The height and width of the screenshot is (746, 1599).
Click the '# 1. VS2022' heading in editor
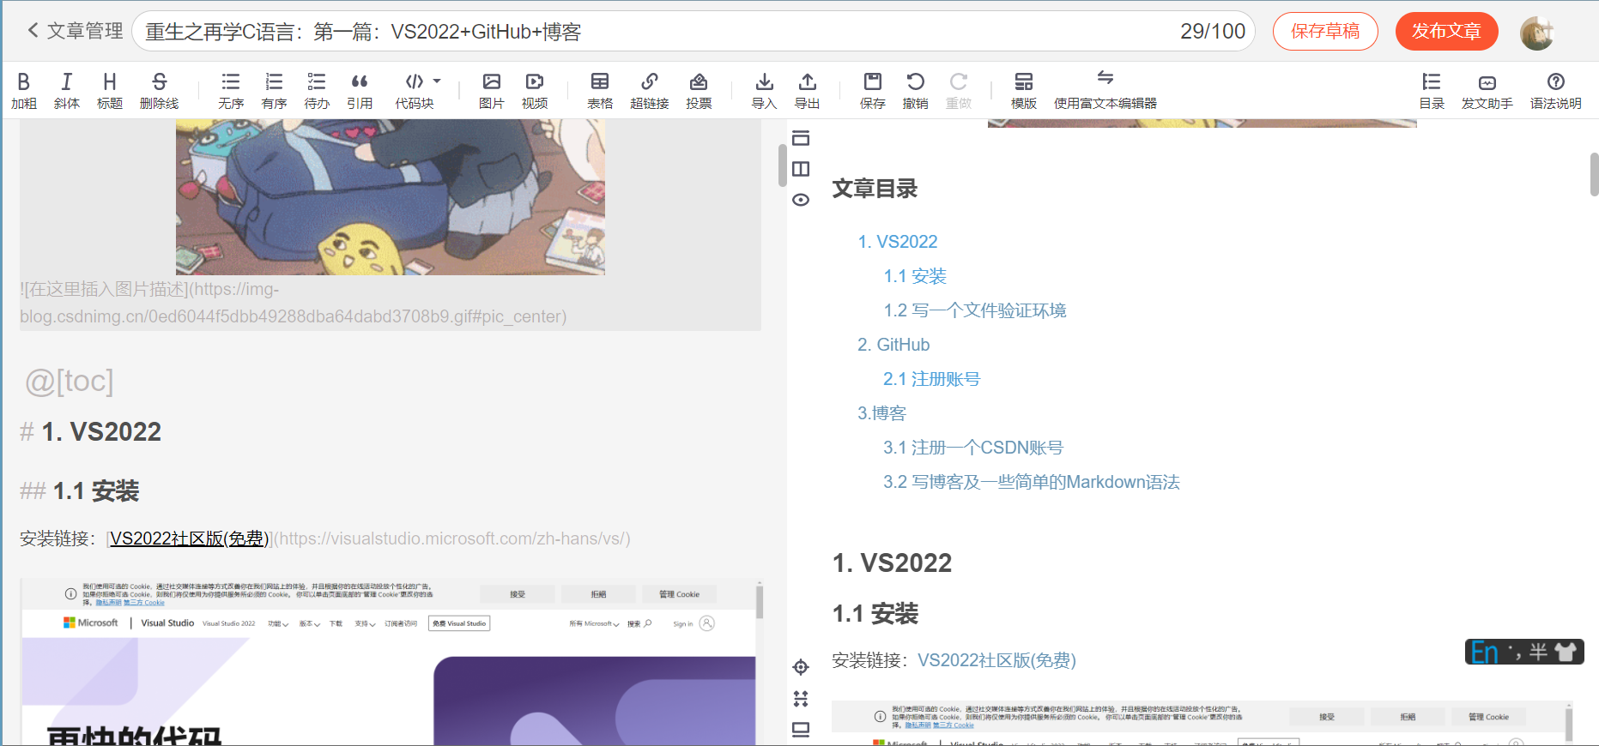tap(91, 431)
